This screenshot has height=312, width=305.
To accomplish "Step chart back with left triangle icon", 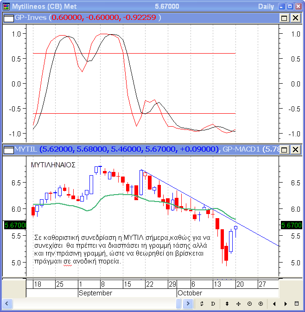I will [x=274, y=304].
